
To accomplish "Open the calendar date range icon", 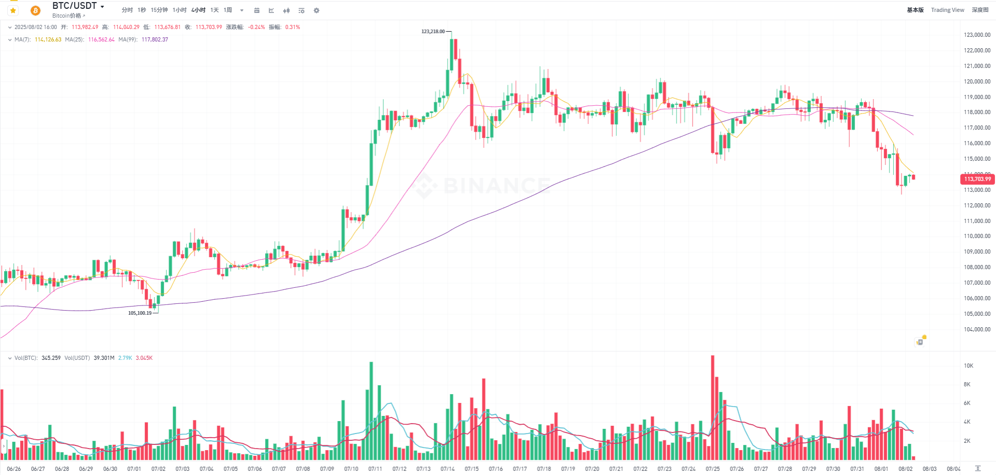I will click(257, 10).
